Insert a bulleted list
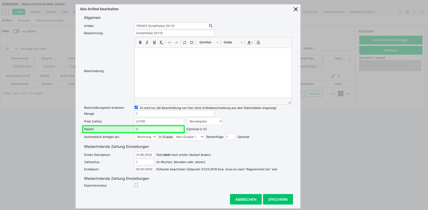Viewport: 428px width, 210px height. click(192, 43)
